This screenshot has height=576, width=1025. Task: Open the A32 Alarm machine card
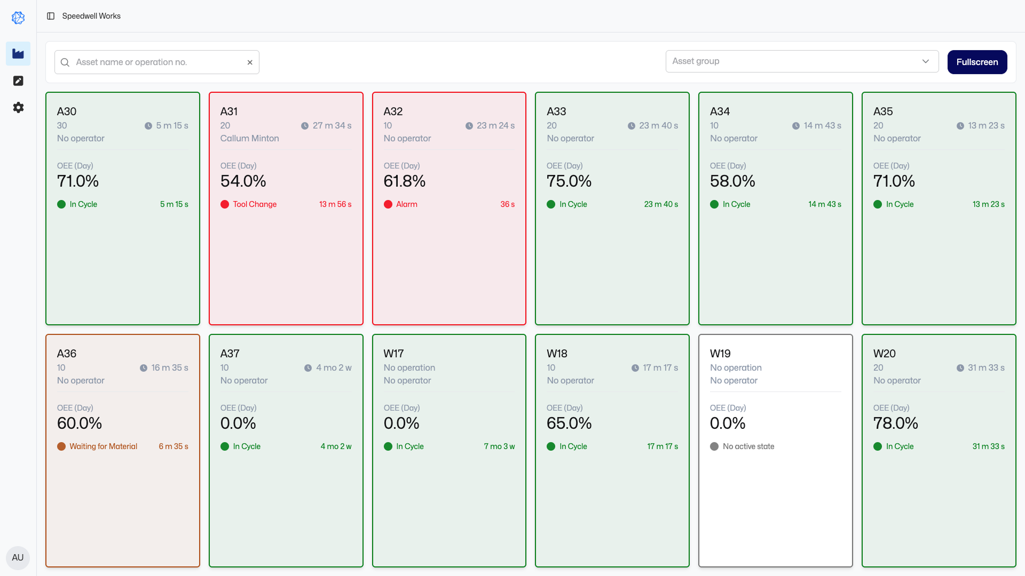tap(448, 256)
